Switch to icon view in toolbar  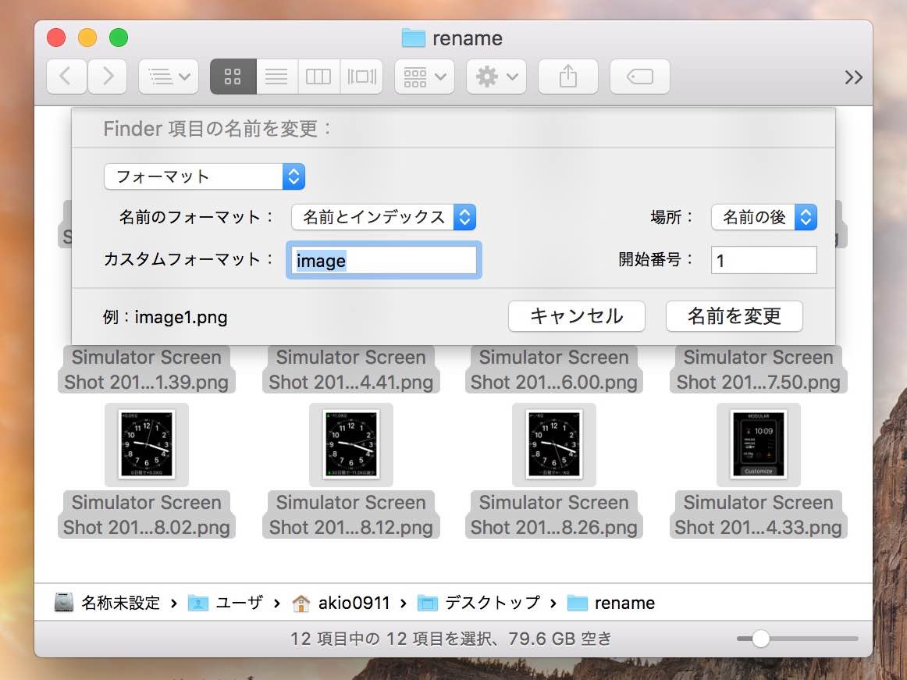pos(233,77)
